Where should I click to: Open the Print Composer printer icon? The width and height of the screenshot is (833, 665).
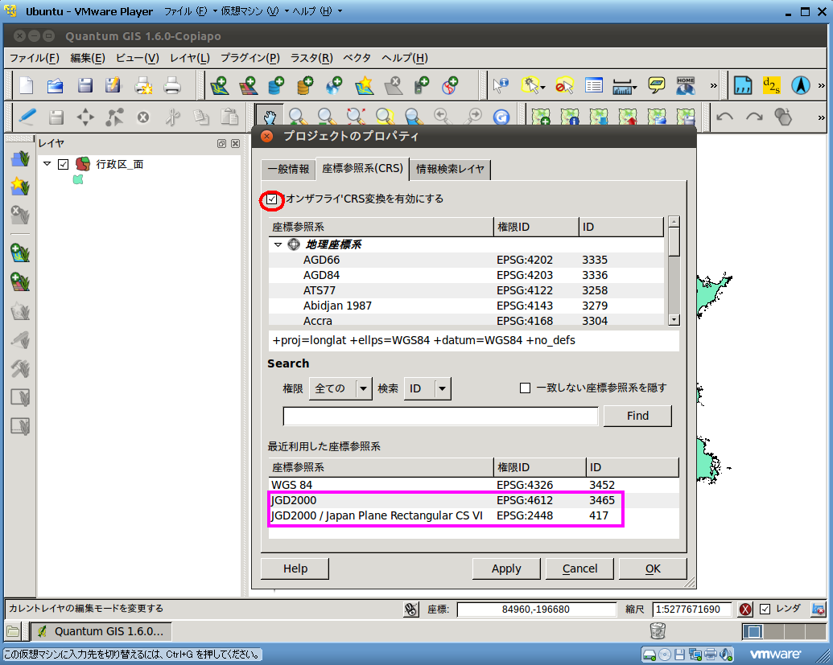(x=172, y=85)
